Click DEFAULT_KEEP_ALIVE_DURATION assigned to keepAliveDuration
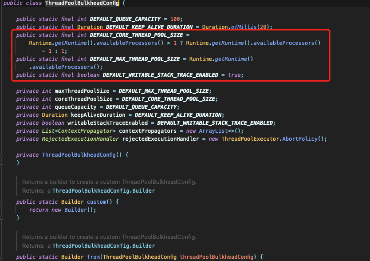Viewport: 370px width, 261px height. click(178, 115)
